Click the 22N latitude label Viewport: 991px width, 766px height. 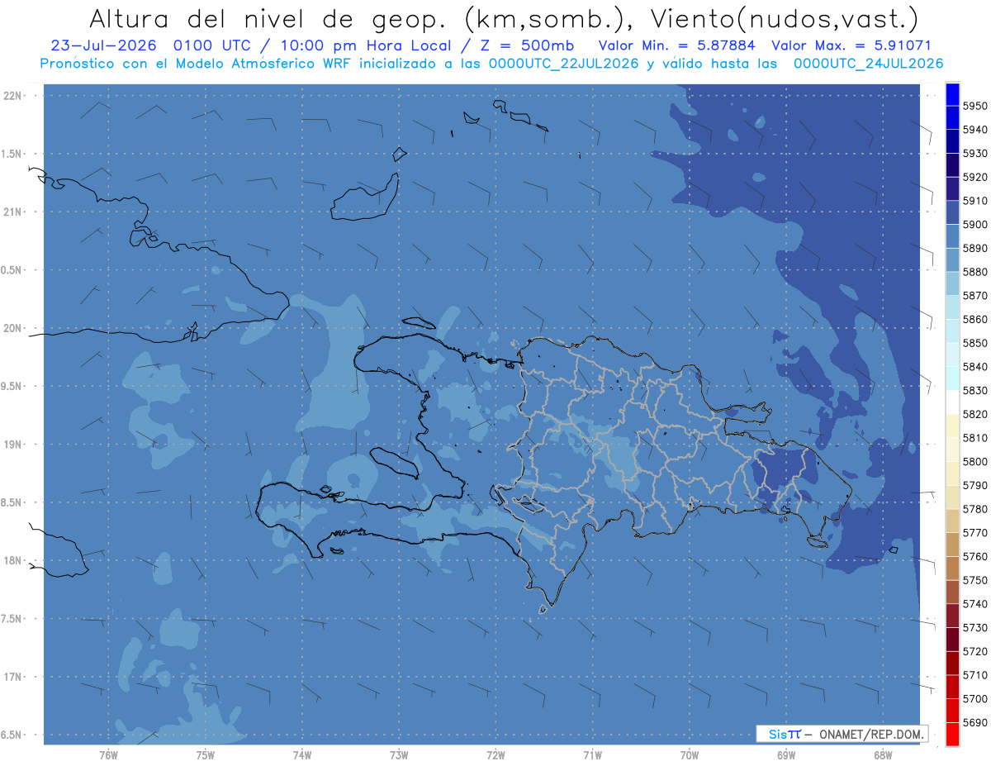pos(12,96)
